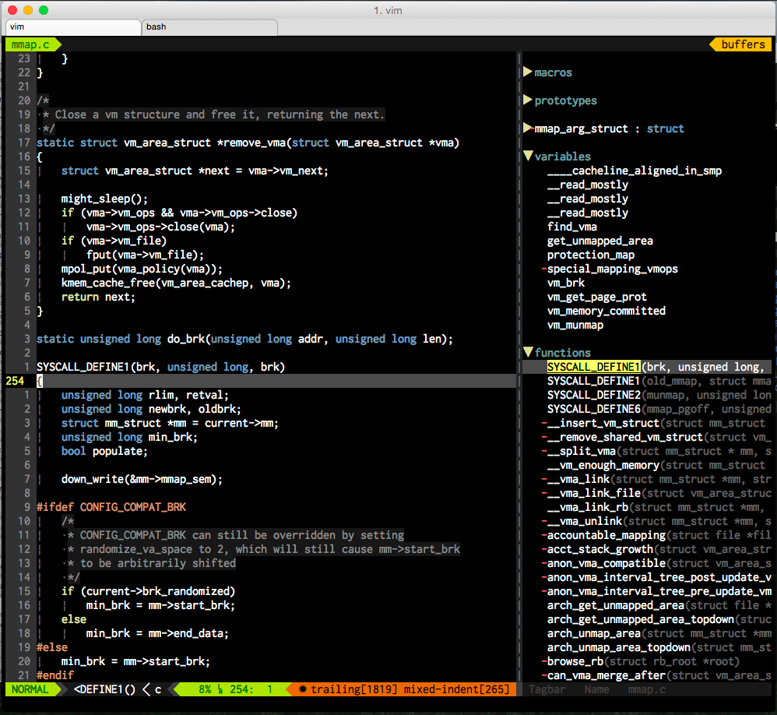
Task: Place cursor on 'return next;' line
Action: pyautogui.click(x=98, y=297)
